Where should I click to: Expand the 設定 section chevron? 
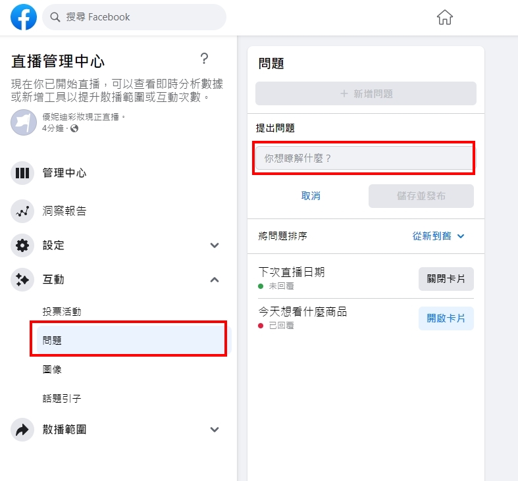[214, 245]
